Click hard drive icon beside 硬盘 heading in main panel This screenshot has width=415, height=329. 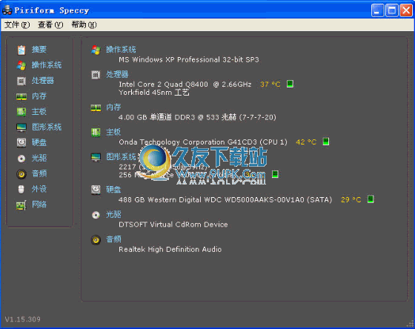pos(96,190)
